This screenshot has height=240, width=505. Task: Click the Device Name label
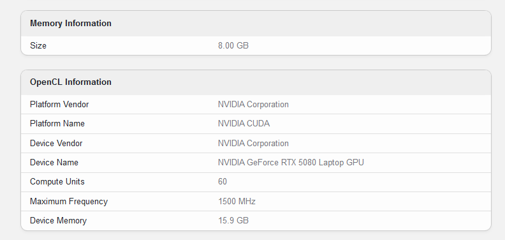pyautogui.click(x=54, y=162)
